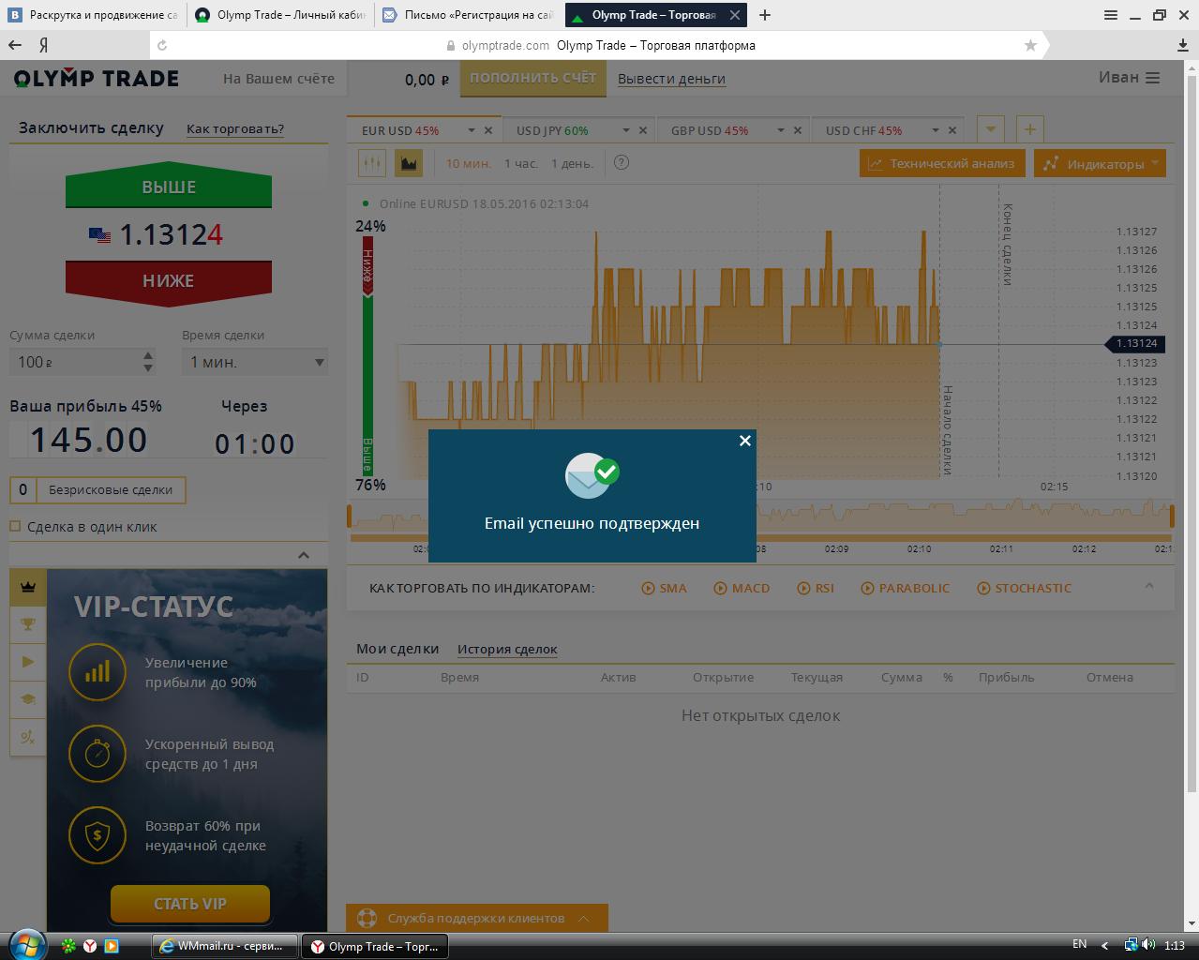The image size is (1199, 960).
Task: Open the asset list dropdown button
Action: coord(991,129)
